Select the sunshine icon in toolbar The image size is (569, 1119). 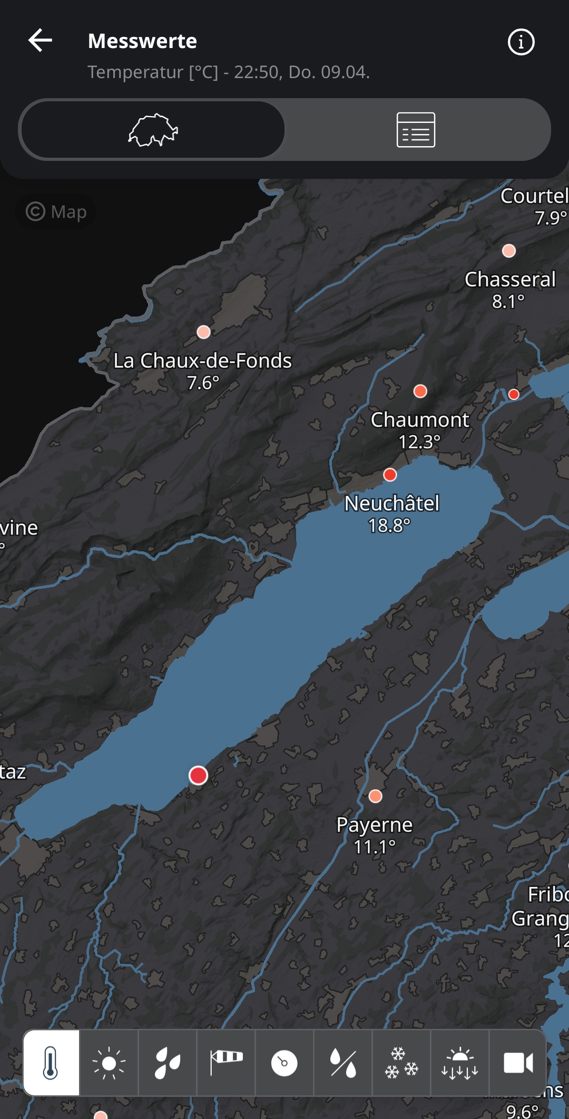click(x=109, y=1063)
